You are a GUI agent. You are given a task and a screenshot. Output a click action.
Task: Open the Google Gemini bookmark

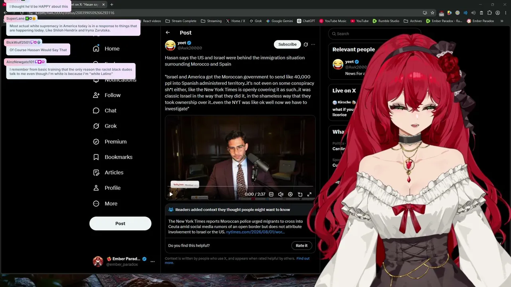pos(279,21)
